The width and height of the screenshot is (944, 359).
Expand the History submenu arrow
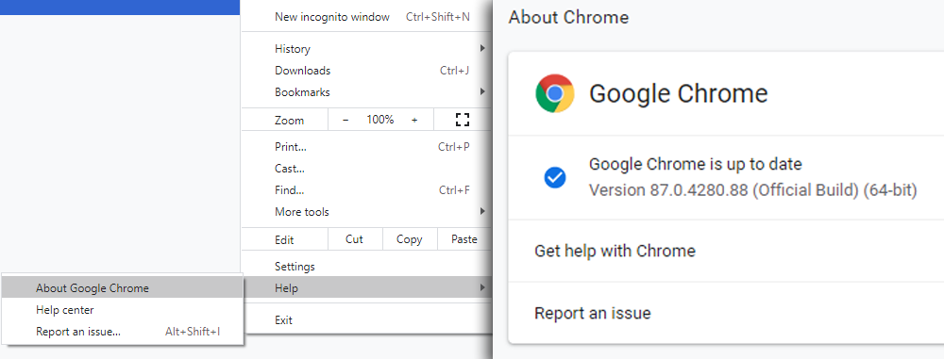(482, 49)
